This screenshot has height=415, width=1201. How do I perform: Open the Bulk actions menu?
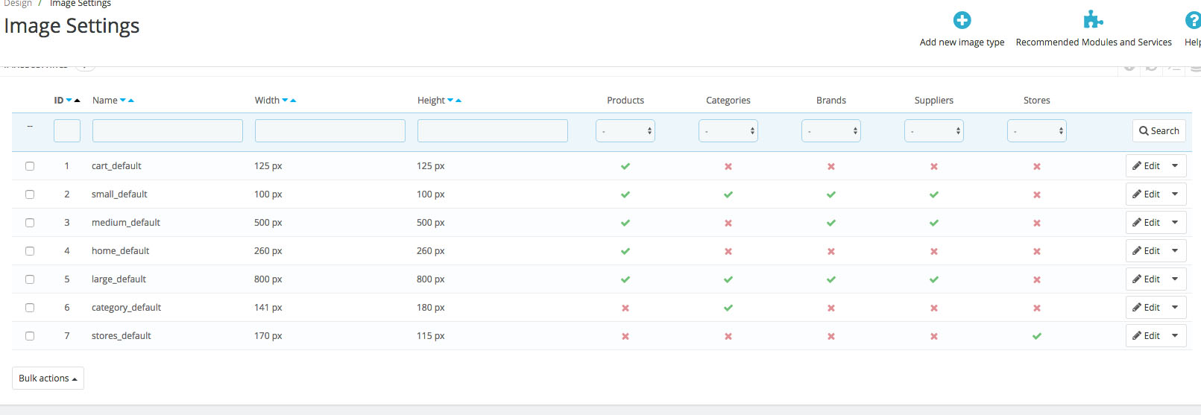48,378
